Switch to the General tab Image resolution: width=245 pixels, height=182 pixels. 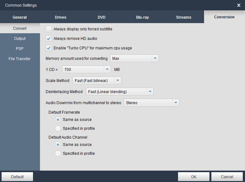click(20, 17)
